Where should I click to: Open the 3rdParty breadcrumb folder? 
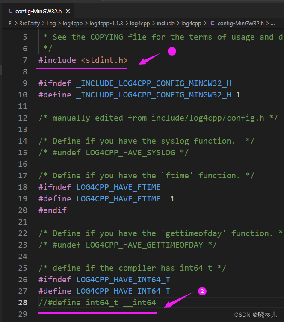pos(30,24)
